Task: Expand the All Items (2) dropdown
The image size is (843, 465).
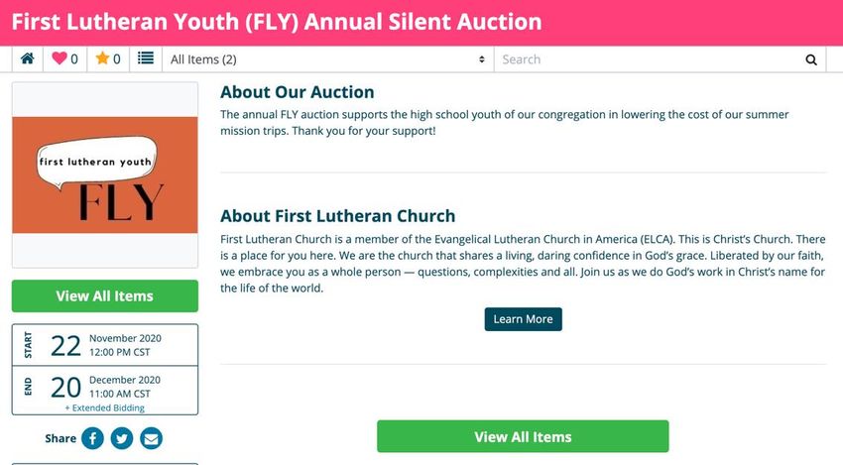Action: (x=328, y=59)
